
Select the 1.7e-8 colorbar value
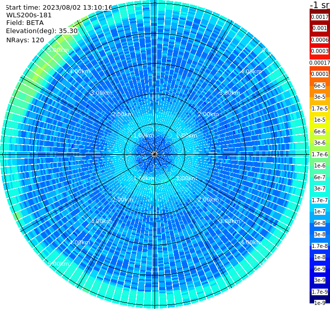click(320, 246)
